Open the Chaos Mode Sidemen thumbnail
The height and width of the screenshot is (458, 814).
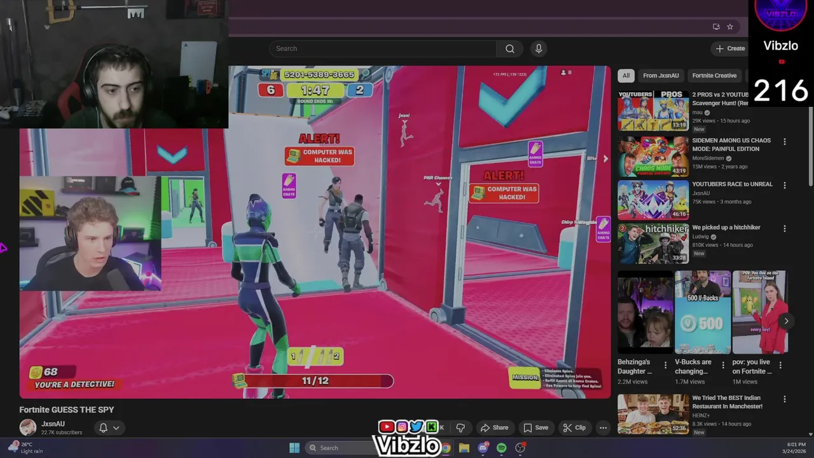[x=653, y=156]
